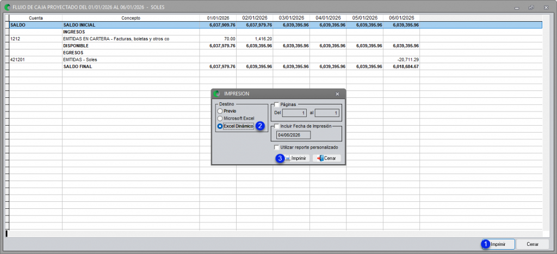
Task: Click account cell 1212
Action: 36,39
